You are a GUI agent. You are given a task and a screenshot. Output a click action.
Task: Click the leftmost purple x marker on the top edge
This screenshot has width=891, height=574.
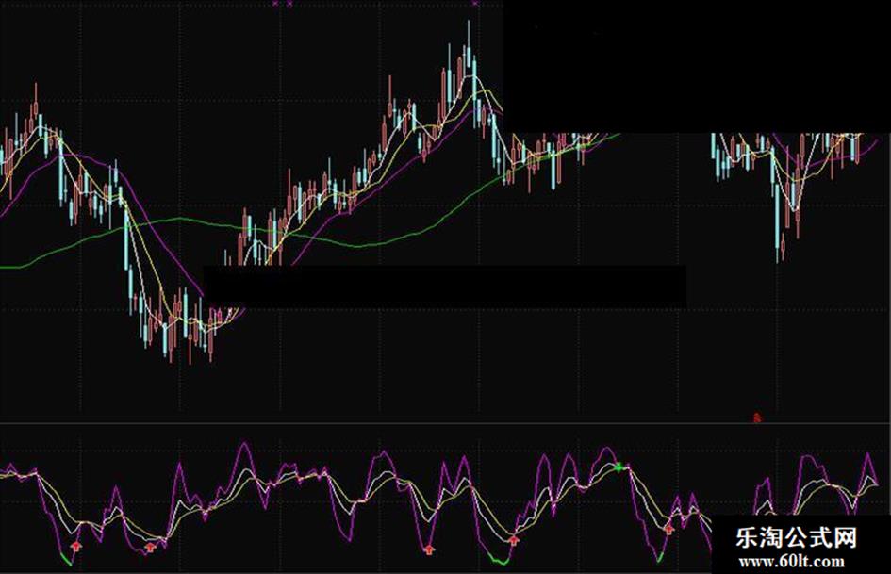click(x=275, y=4)
